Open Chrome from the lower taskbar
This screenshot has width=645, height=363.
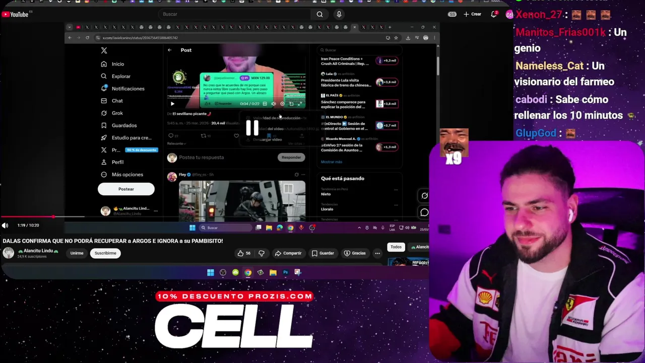point(248,272)
